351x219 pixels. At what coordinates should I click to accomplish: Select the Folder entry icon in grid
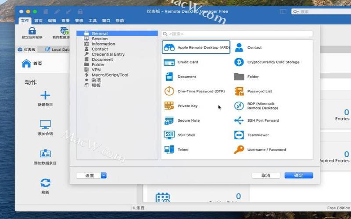tap(239, 77)
